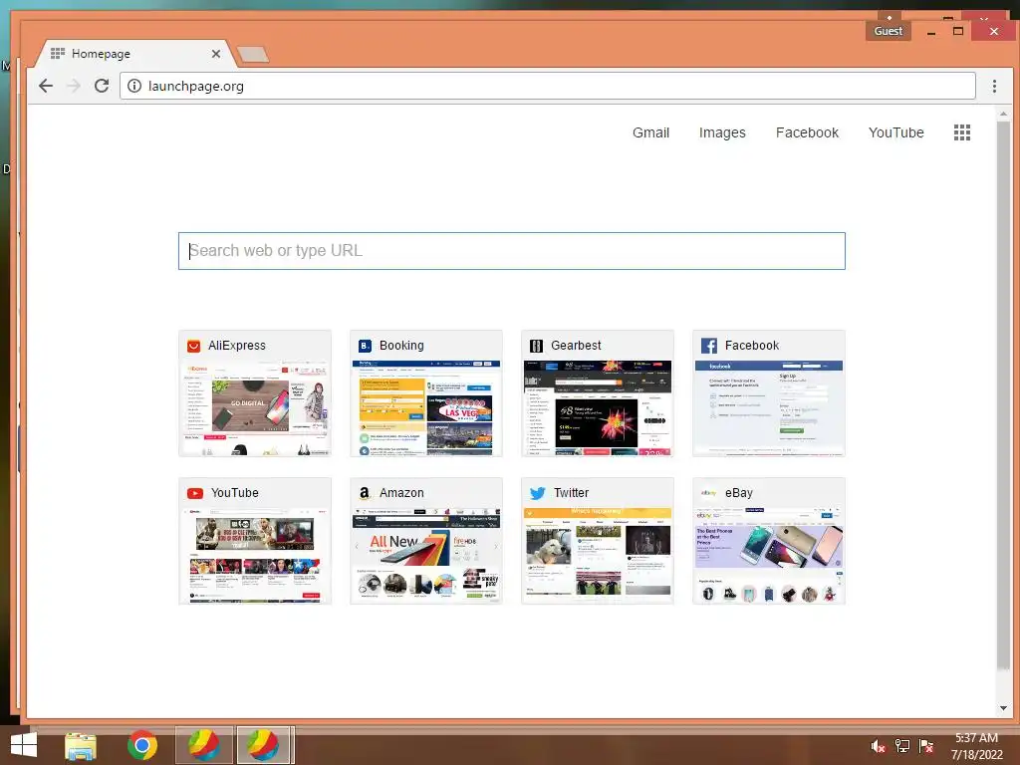The width and height of the screenshot is (1020, 765).
Task: Open the AliExpress thumbnail preview
Action: coord(255,407)
